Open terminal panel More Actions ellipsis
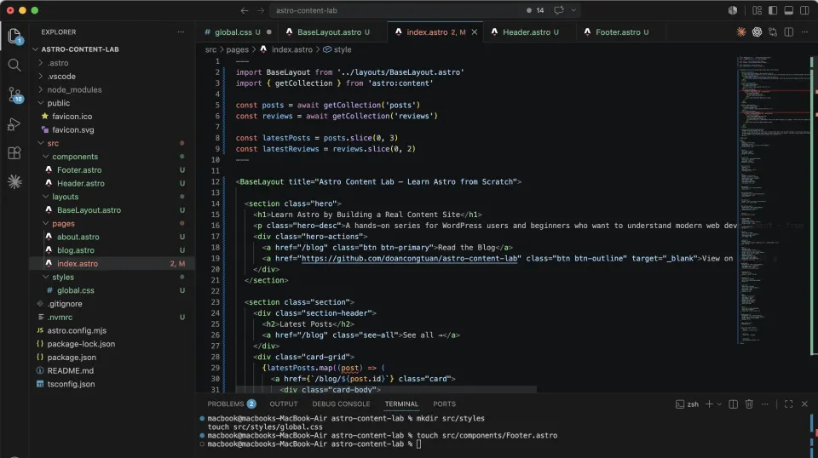Screen dimensions: 818x458 (765, 404)
